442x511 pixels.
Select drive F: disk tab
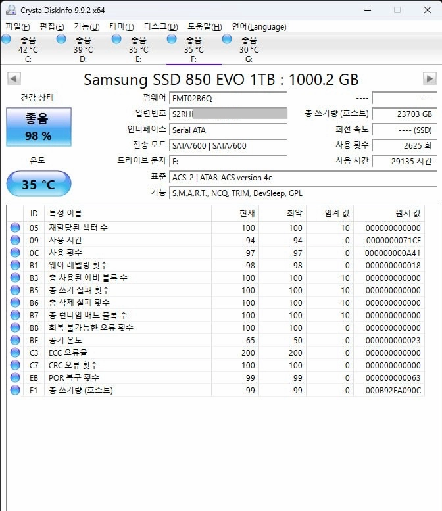(x=193, y=49)
